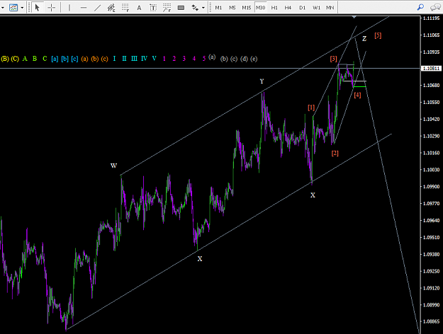The image size is (443, 334).
Task: Open the chart templates icon
Action: [13, 8]
